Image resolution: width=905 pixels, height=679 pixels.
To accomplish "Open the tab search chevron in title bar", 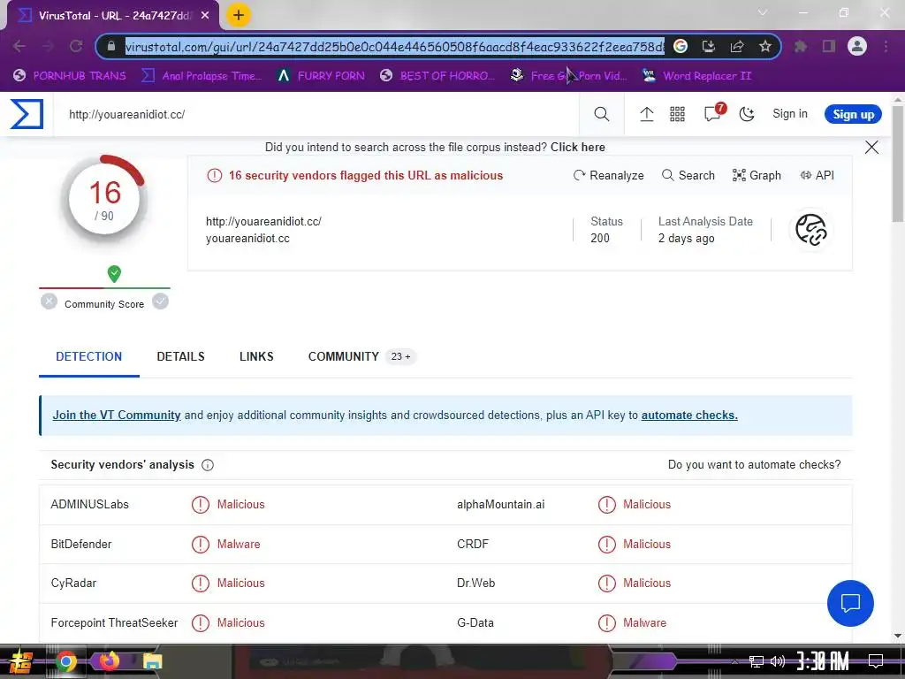I will [763, 12].
